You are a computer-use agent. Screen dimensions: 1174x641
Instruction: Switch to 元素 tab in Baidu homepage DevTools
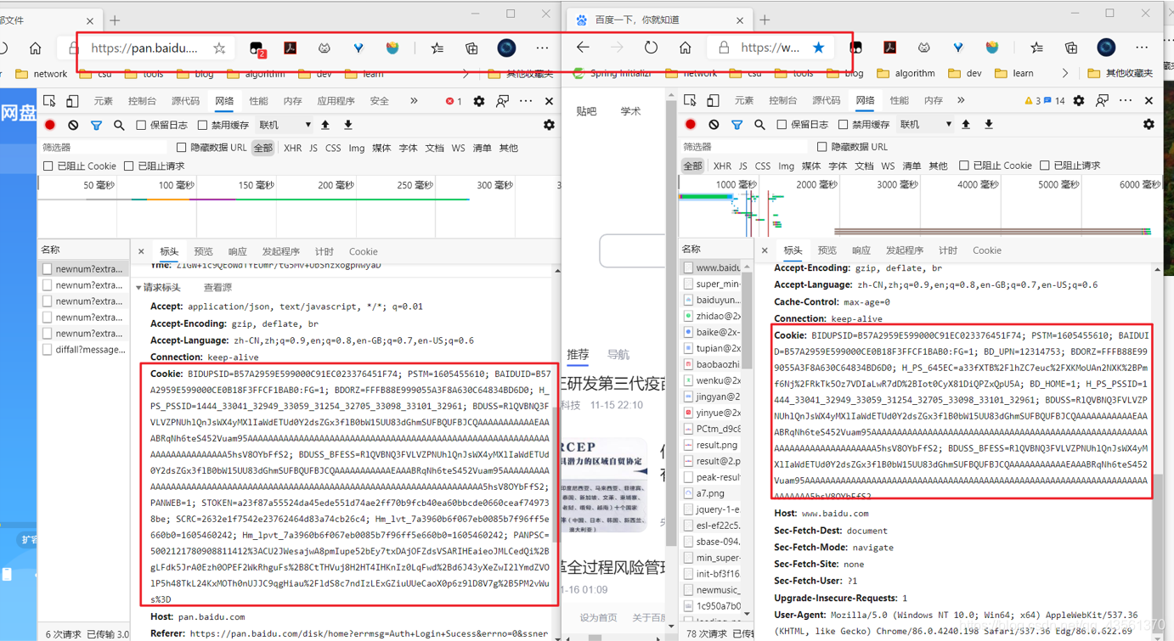pyautogui.click(x=743, y=100)
